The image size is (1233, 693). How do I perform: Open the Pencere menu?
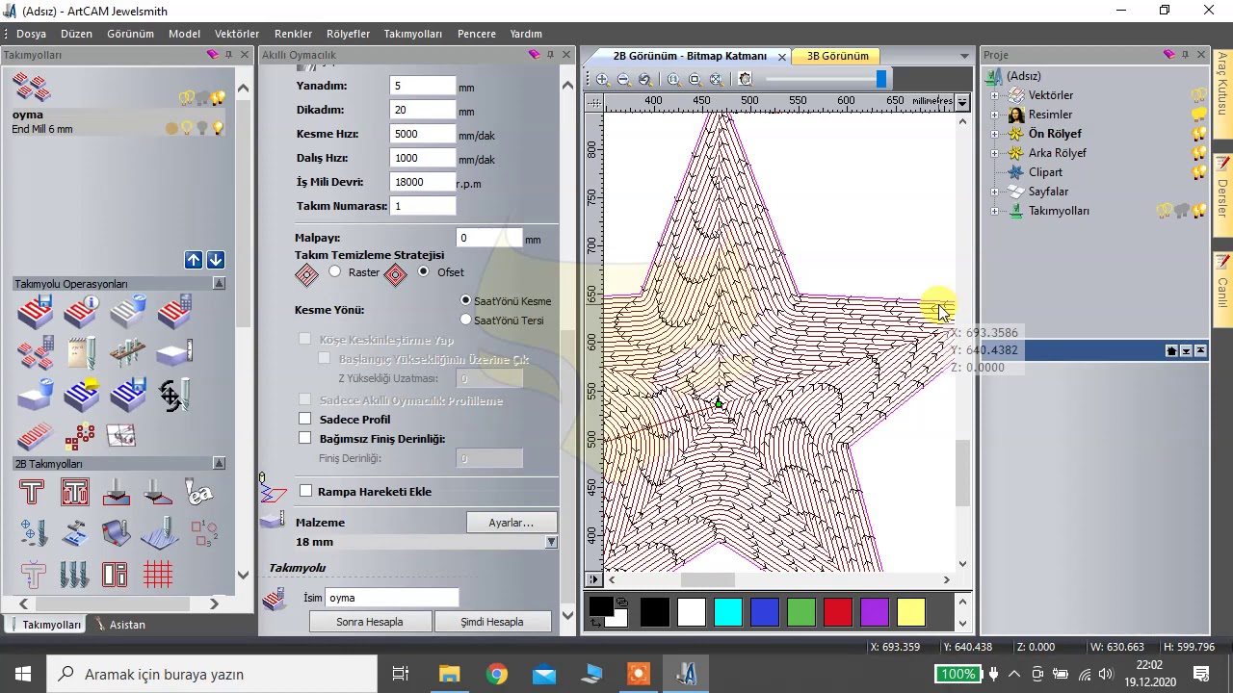pos(477,34)
